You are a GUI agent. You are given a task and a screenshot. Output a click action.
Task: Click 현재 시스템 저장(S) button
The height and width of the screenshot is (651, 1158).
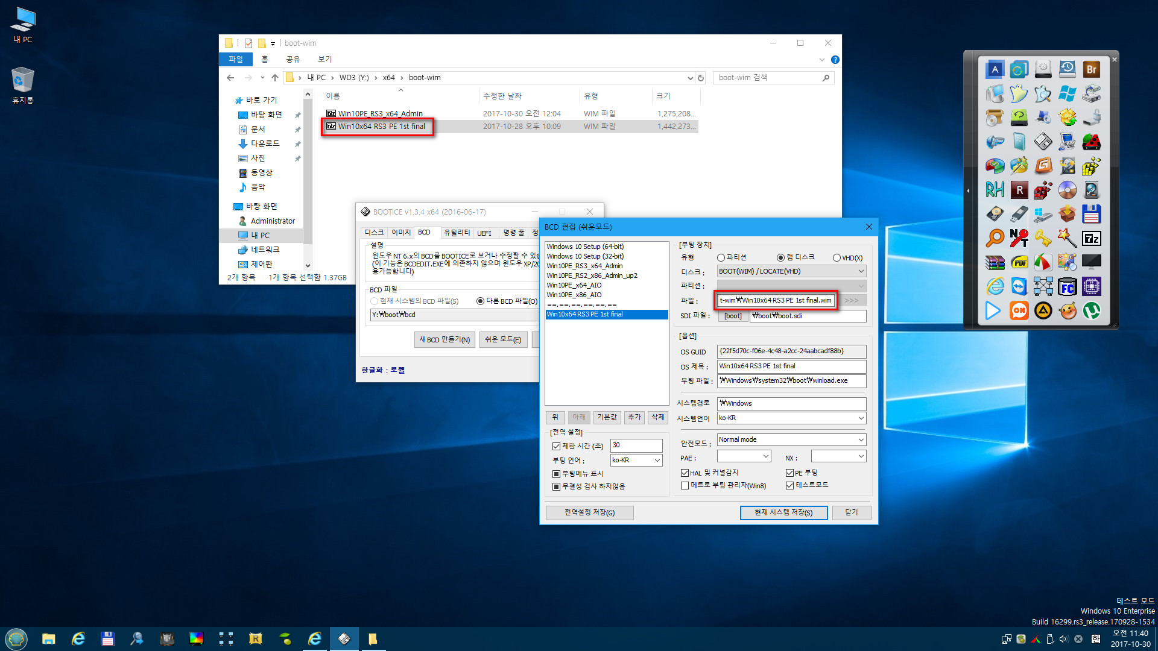pyautogui.click(x=783, y=512)
